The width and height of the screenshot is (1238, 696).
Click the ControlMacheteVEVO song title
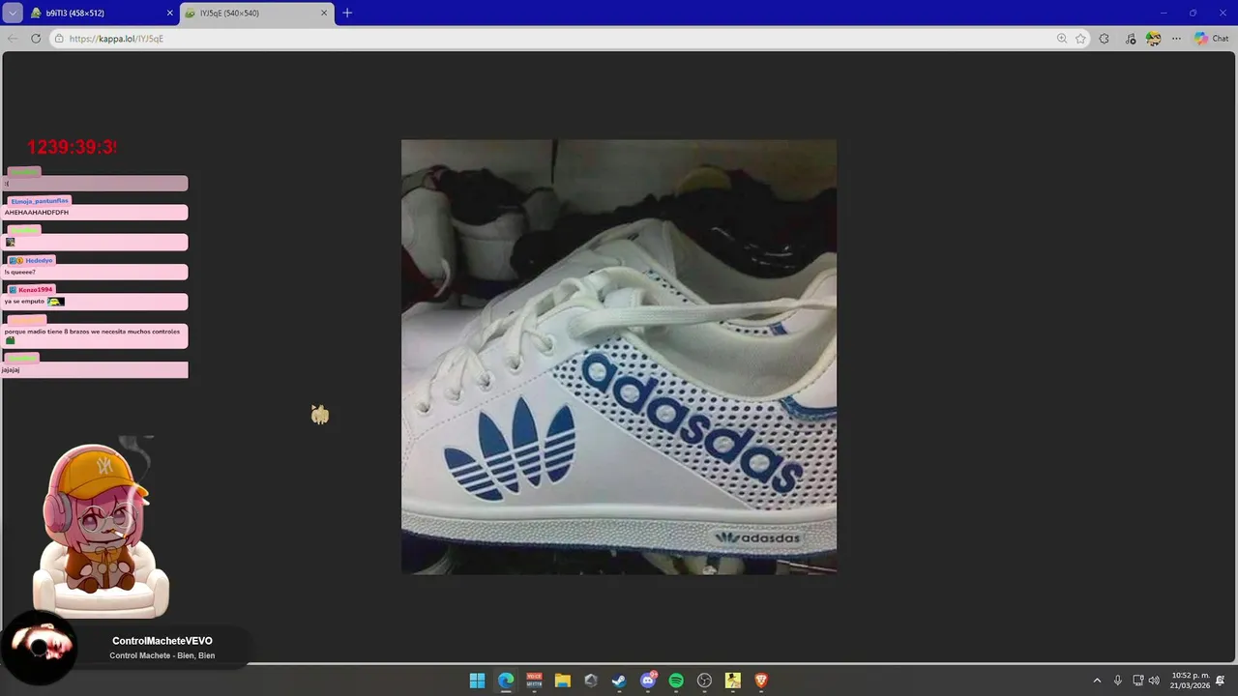point(162,641)
